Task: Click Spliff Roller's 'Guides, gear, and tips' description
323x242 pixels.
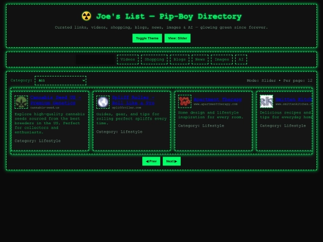Action: tap(132, 118)
